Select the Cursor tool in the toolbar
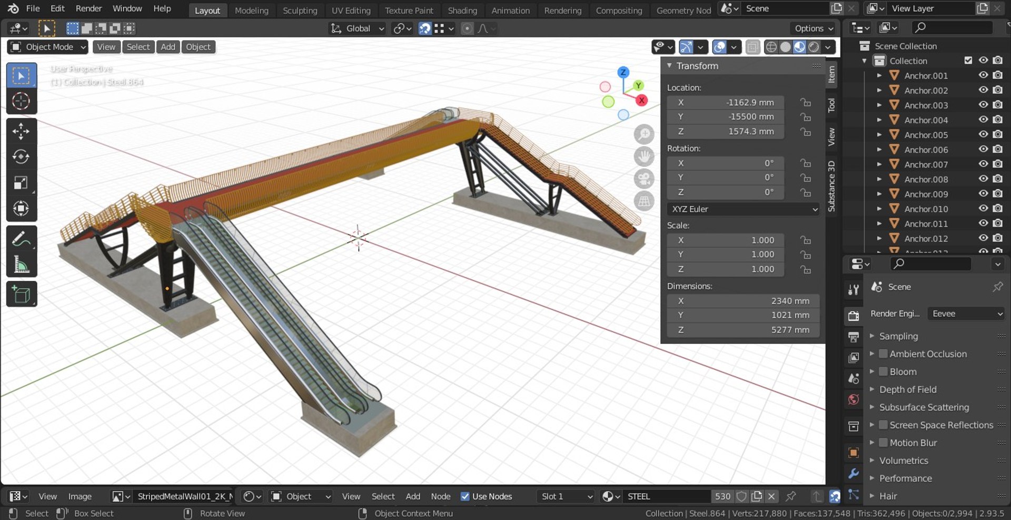This screenshot has width=1011, height=520. coord(21,101)
